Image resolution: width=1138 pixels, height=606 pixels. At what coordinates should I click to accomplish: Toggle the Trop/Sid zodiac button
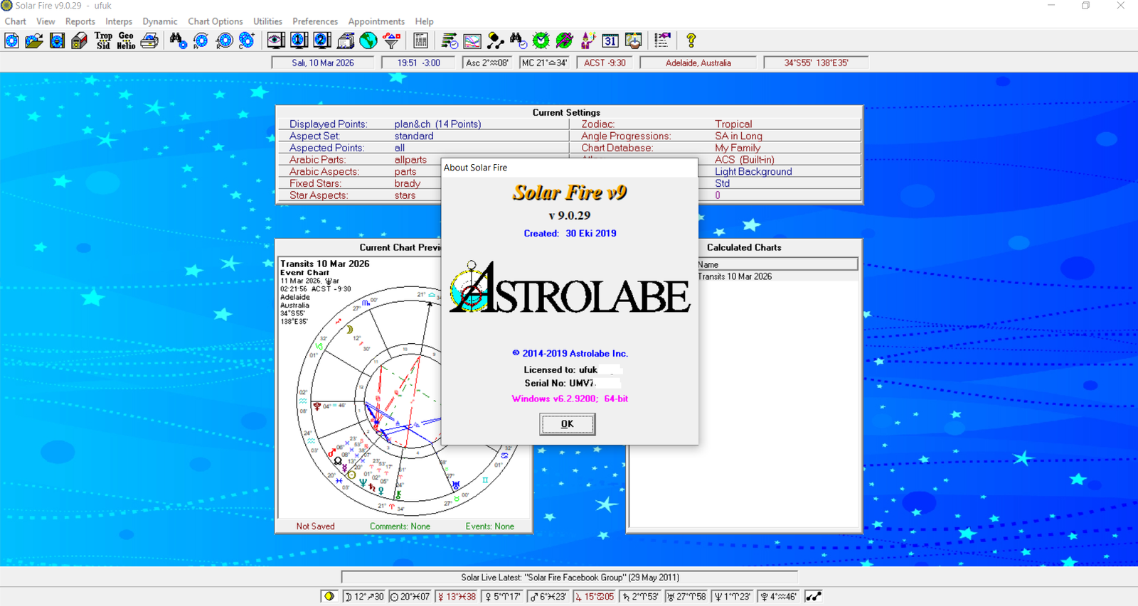coord(103,40)
